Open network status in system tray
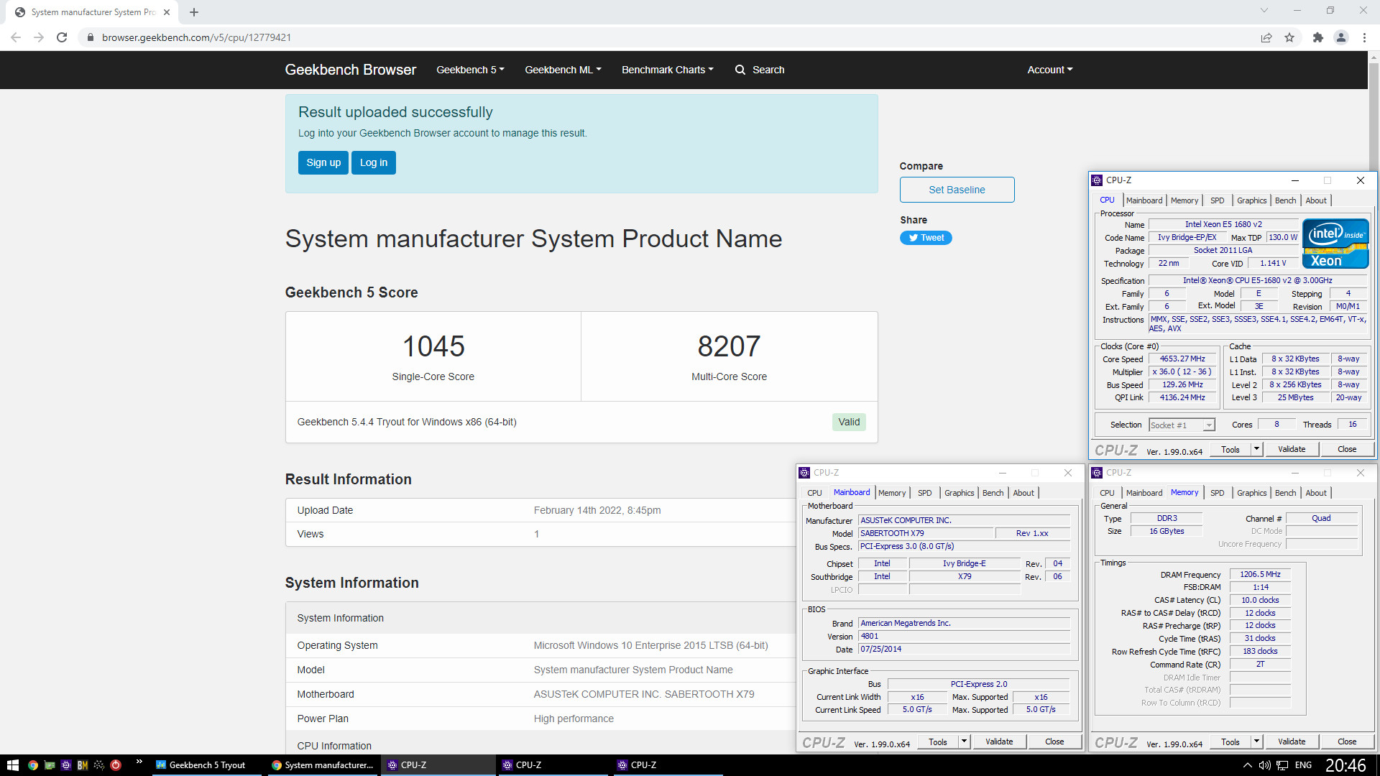Image resolution: width=1380 pixels, height=776 pixels. pyautogui.click(x=1283, y=765)
